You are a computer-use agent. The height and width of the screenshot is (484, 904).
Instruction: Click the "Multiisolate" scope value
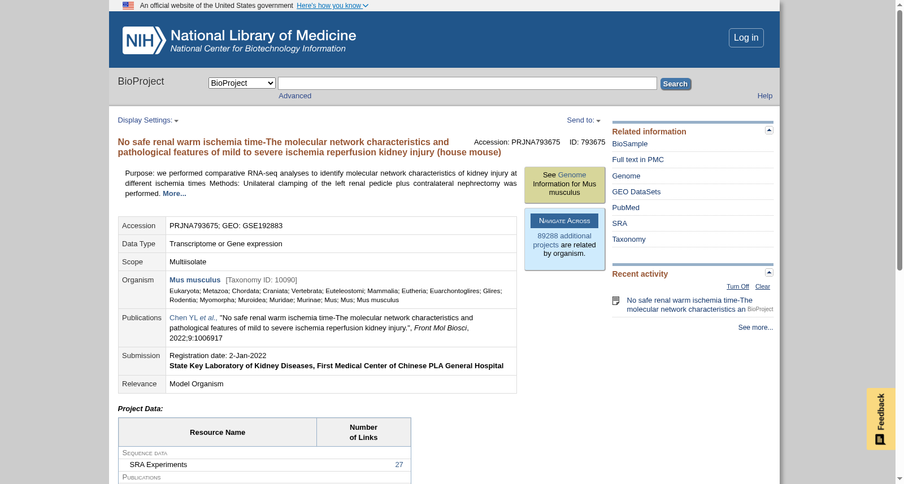click(x=188, y=262)
